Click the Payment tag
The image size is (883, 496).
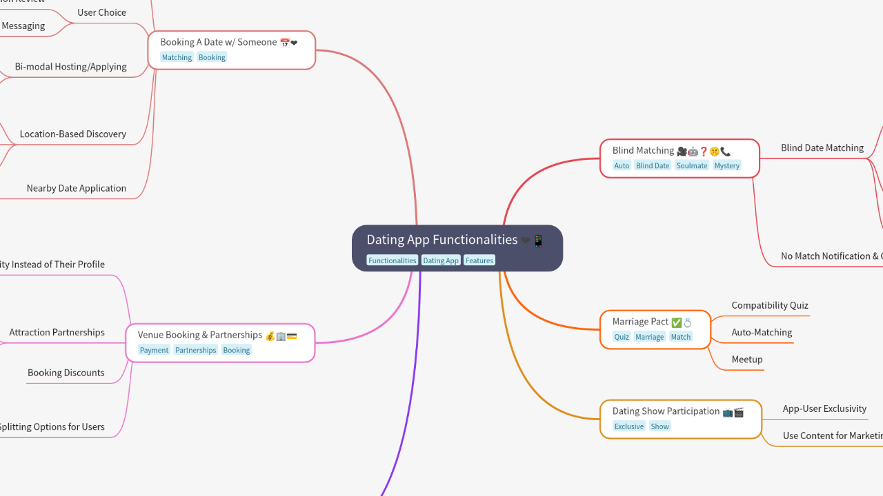pyautogui.click(x=154, y=350)
